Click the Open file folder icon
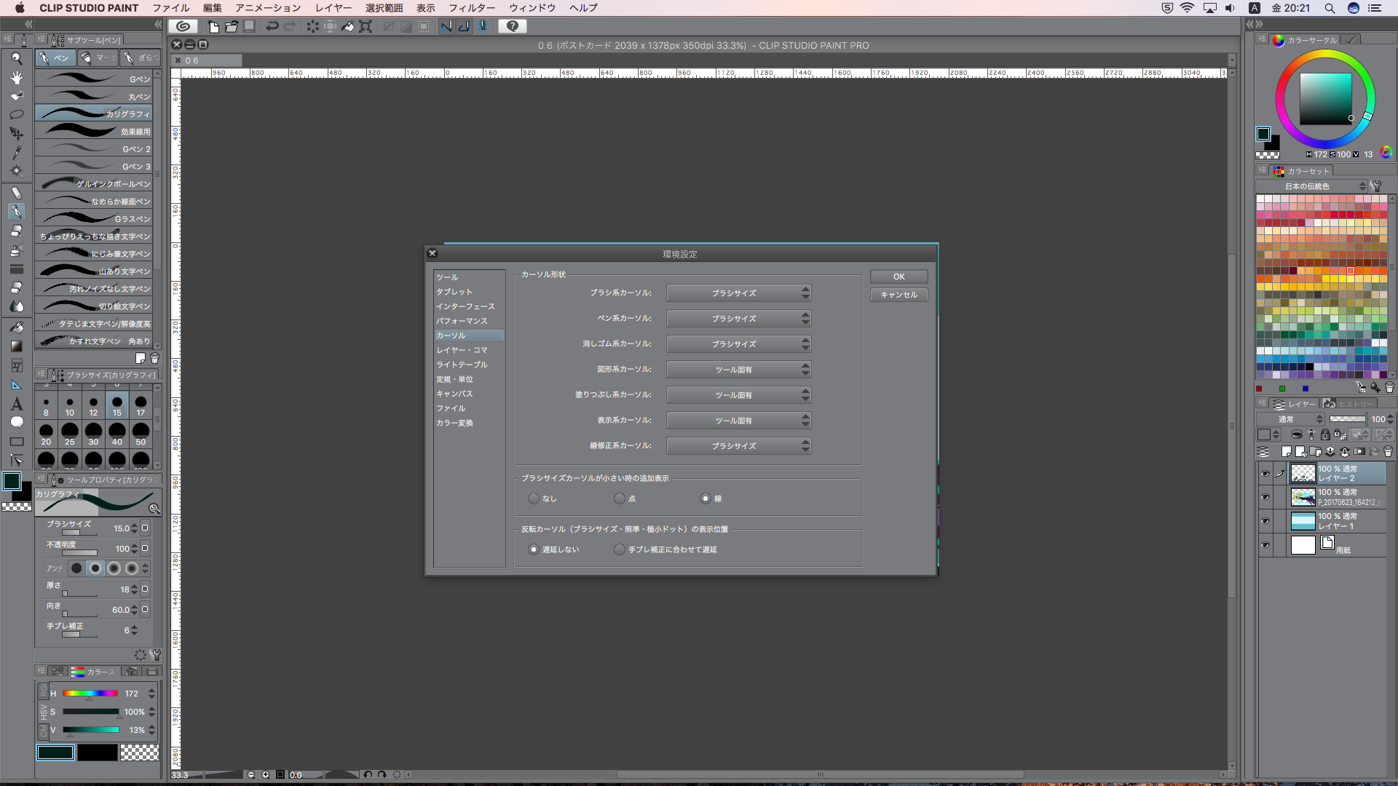Viewport: 1398px width, 786px height. 232,26
